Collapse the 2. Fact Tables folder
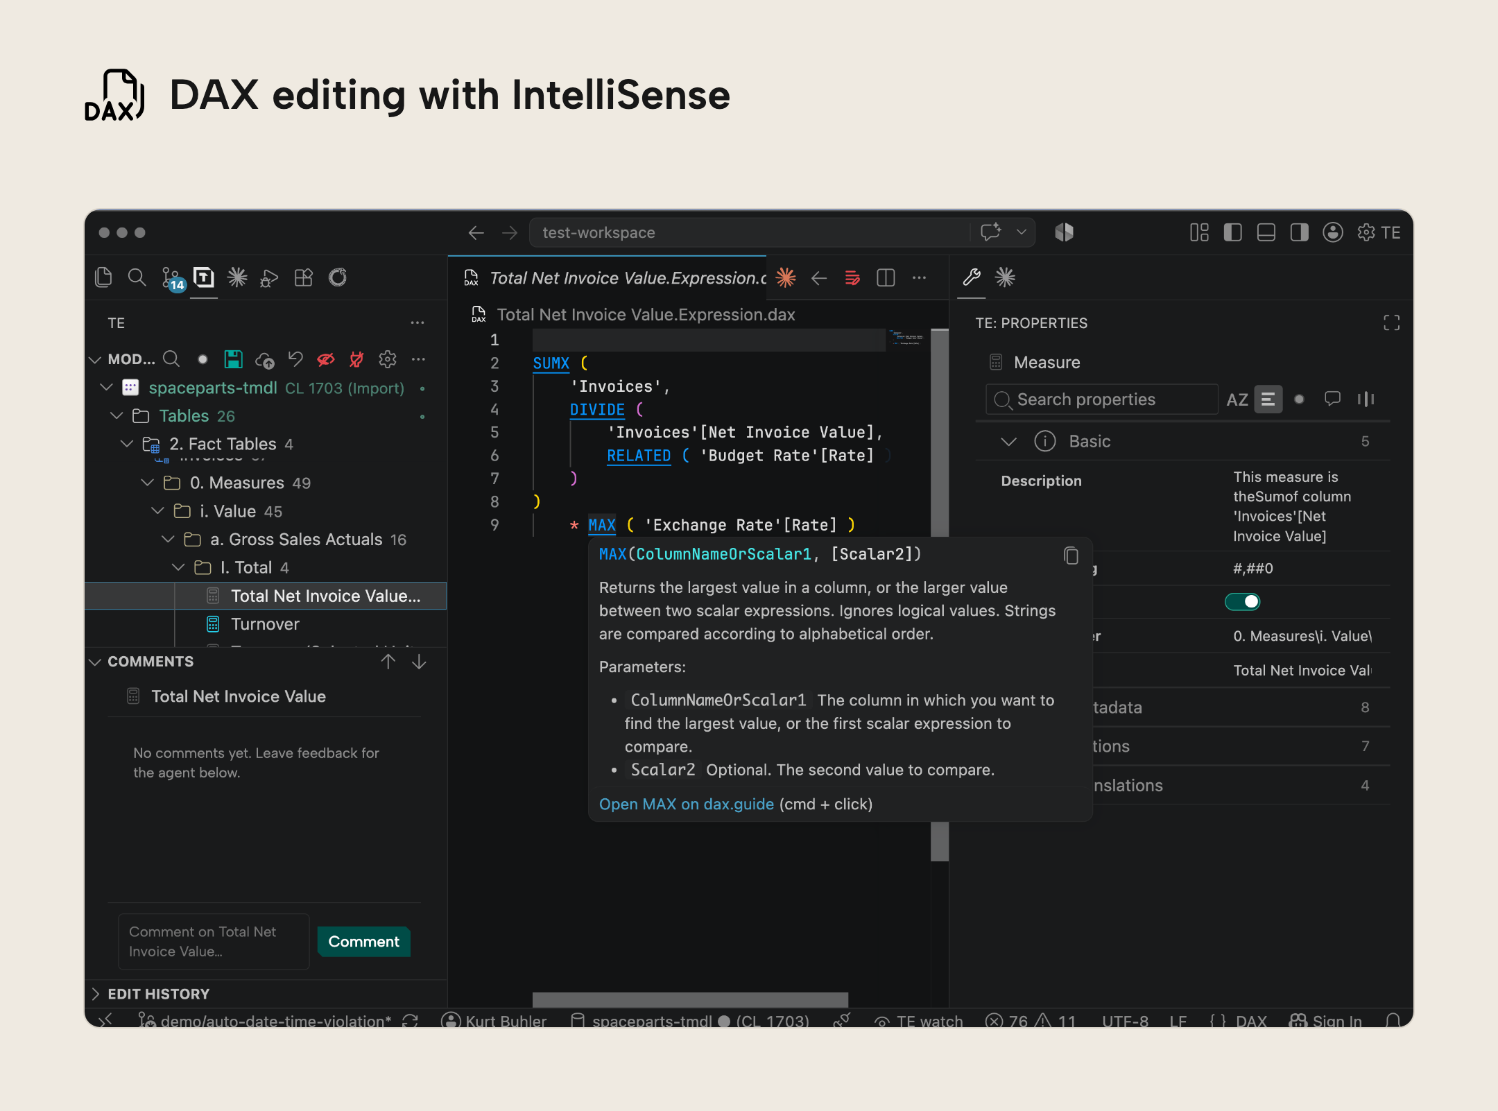This screenshot has height=1111, width=1498. click(x=127, y=443)
